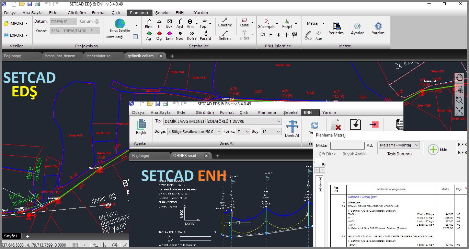Screen dimensions: 469x249
Task: Click the Ekle add button in Planlama Metraj
Action: click(x=438, y=150)
